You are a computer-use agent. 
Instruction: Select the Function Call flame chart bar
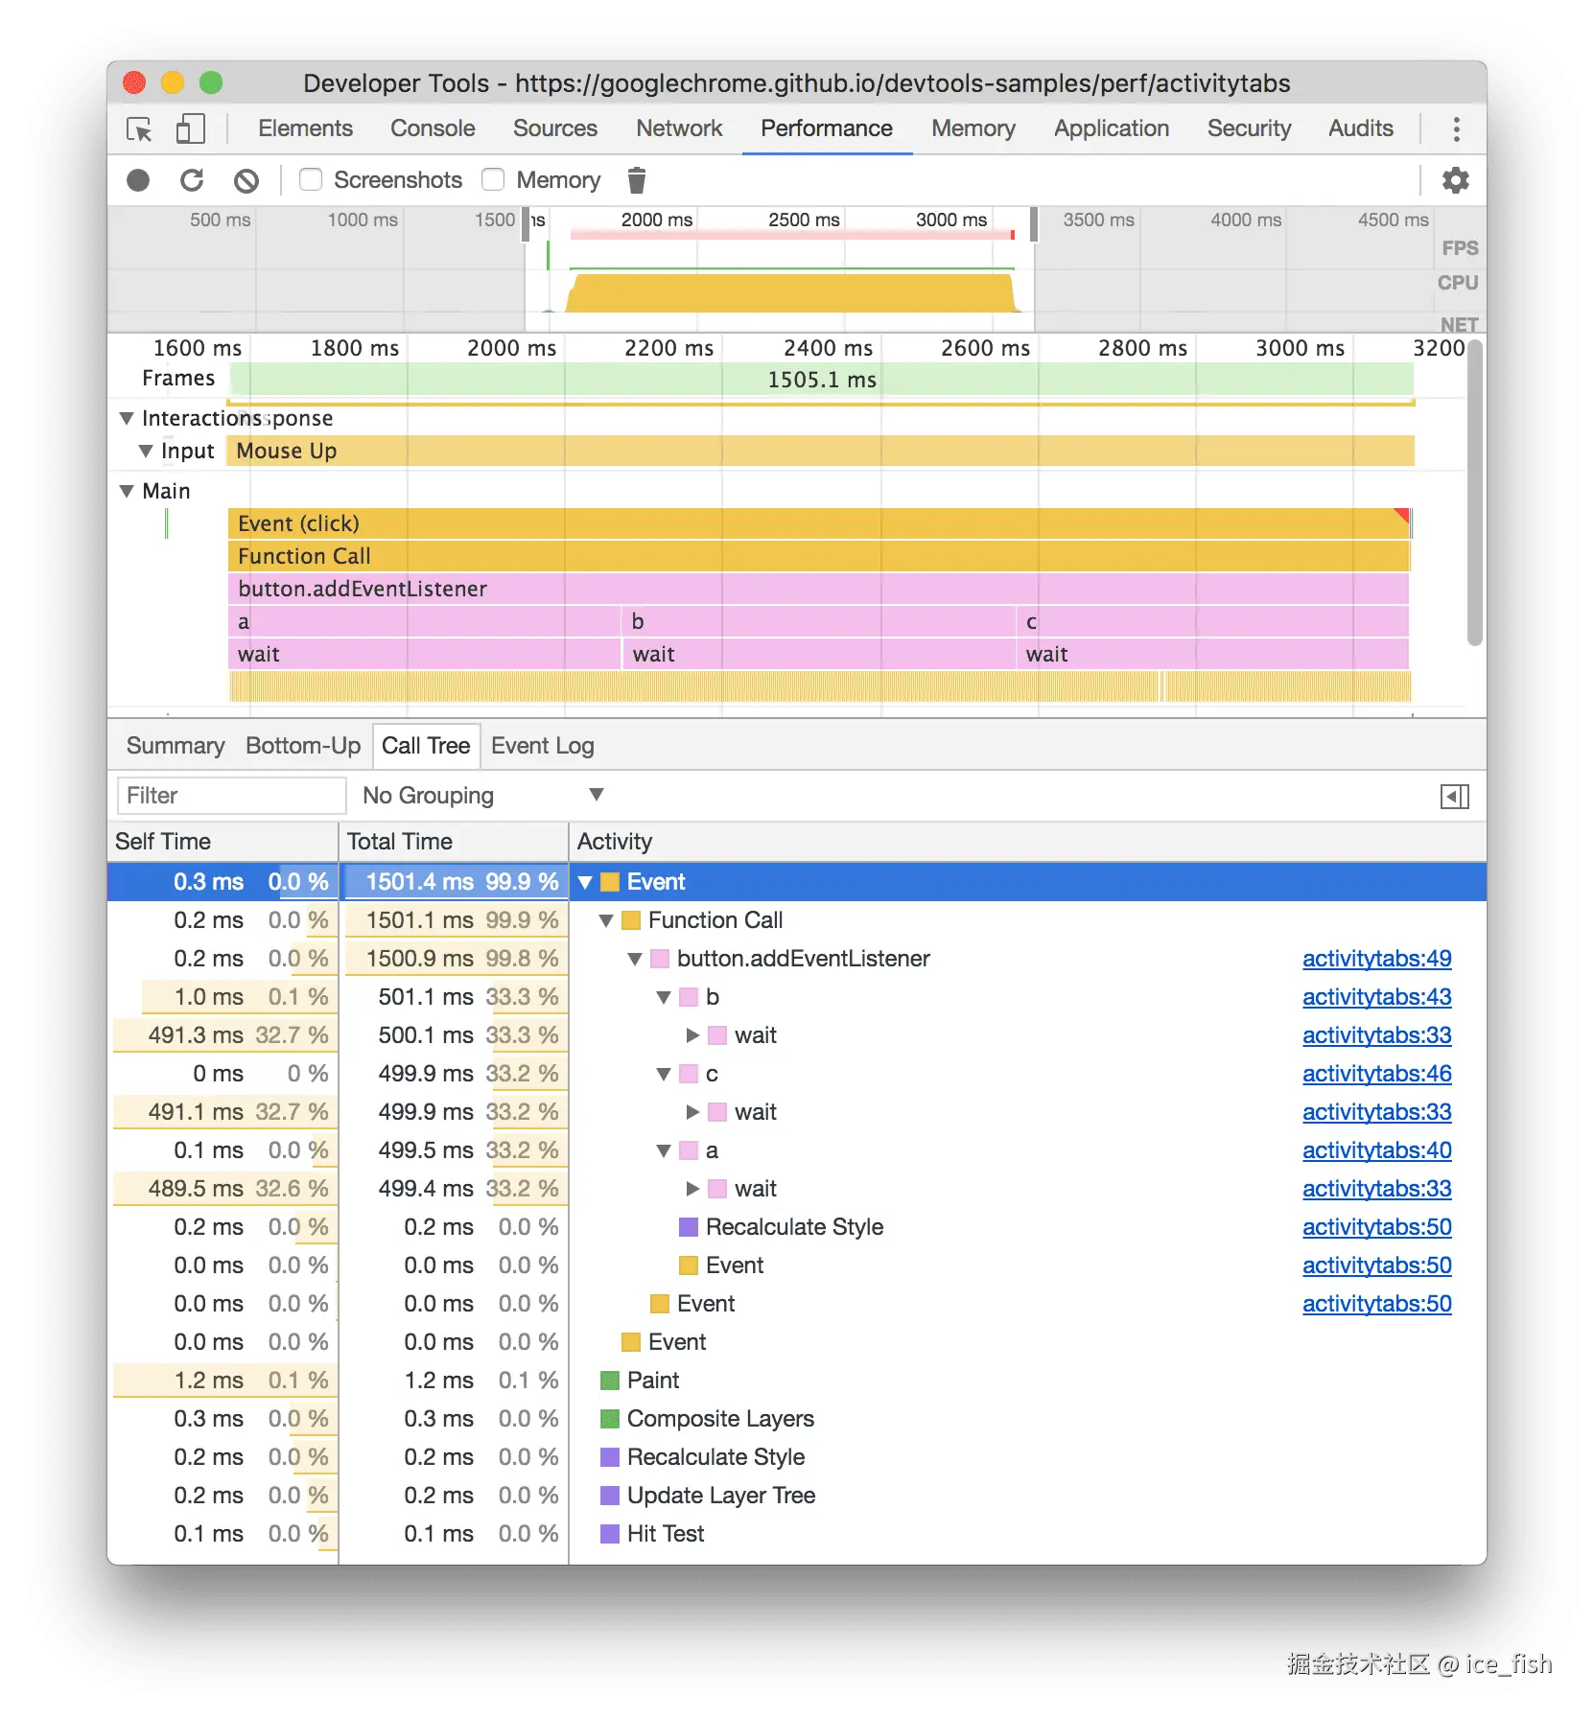(x=819, y=556)
